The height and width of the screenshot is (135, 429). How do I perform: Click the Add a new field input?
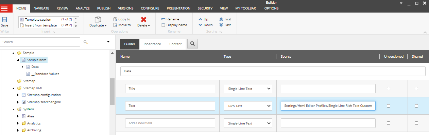click(x=170, y=123)
